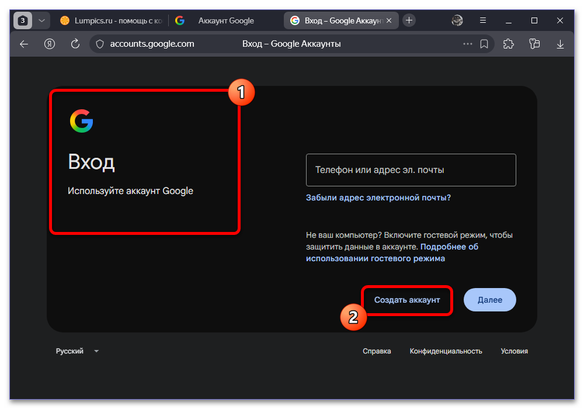Expand the tab list chevron
This screenshot has width=584, height=409.
point(41,20)
